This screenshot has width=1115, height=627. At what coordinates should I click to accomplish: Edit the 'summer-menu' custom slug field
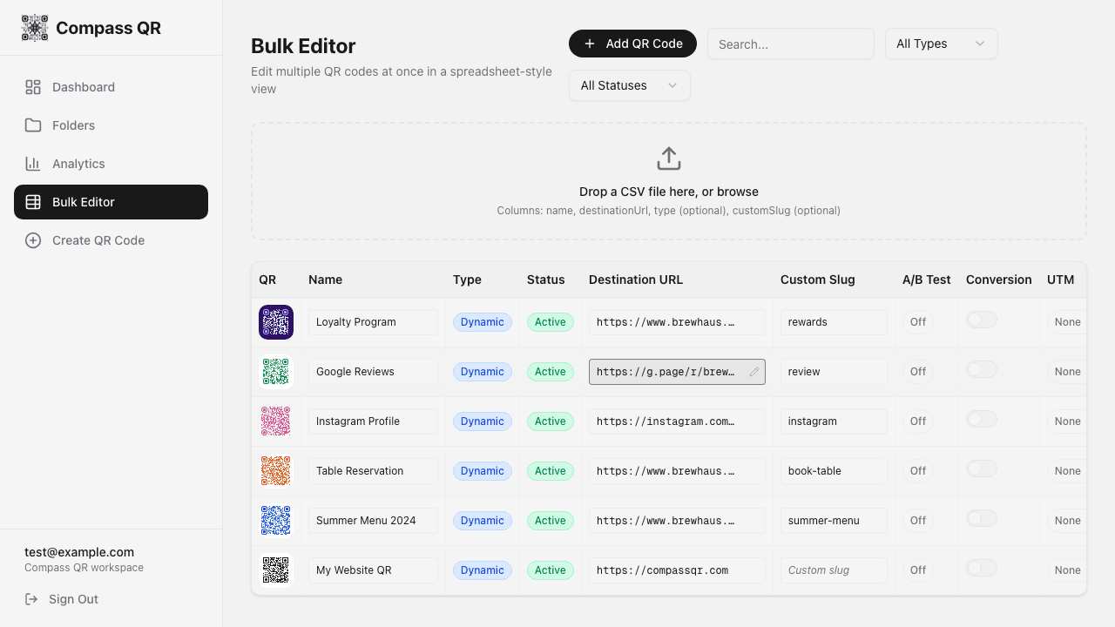click(834, 521)
